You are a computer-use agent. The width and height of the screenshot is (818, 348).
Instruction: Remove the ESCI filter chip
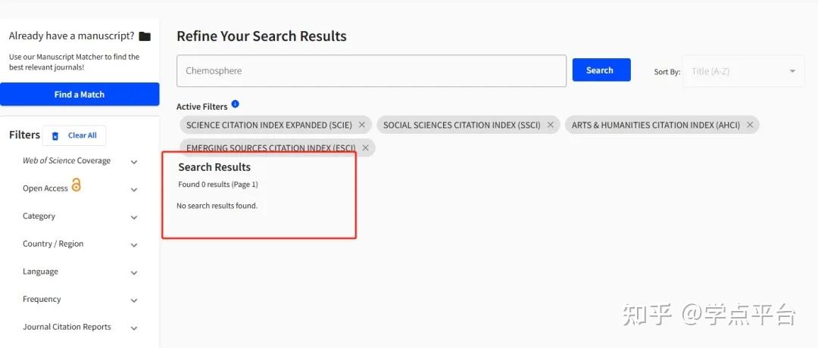click(x=366, y=148)
